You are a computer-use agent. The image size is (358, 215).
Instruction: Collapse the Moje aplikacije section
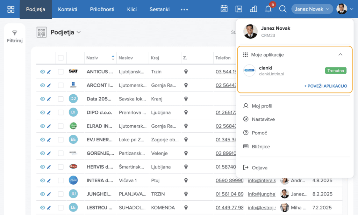pos(340,55)
